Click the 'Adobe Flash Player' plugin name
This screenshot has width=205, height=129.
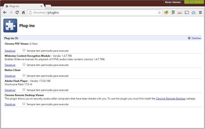point(16,81)
